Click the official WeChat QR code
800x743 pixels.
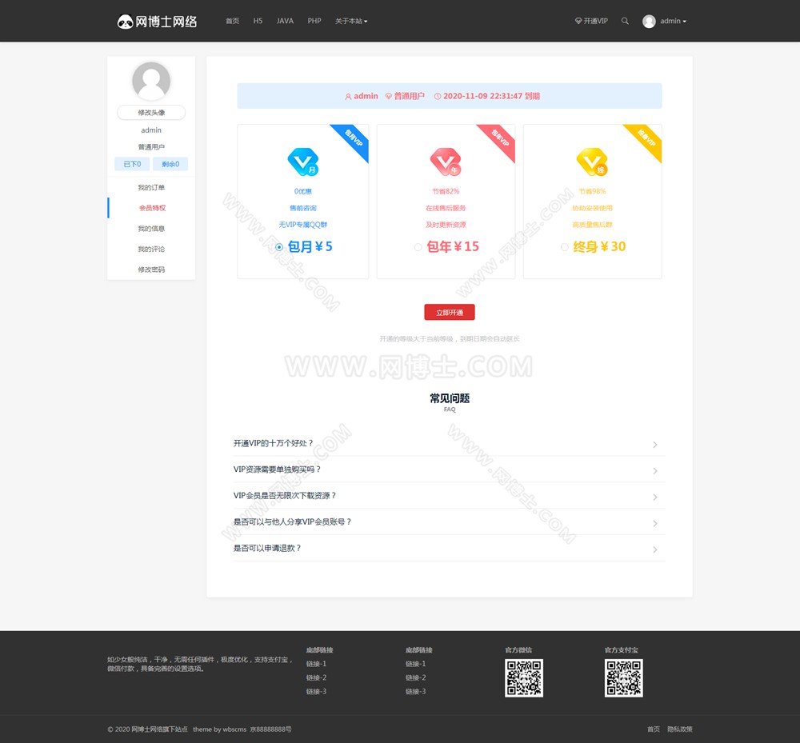[524, 677]
